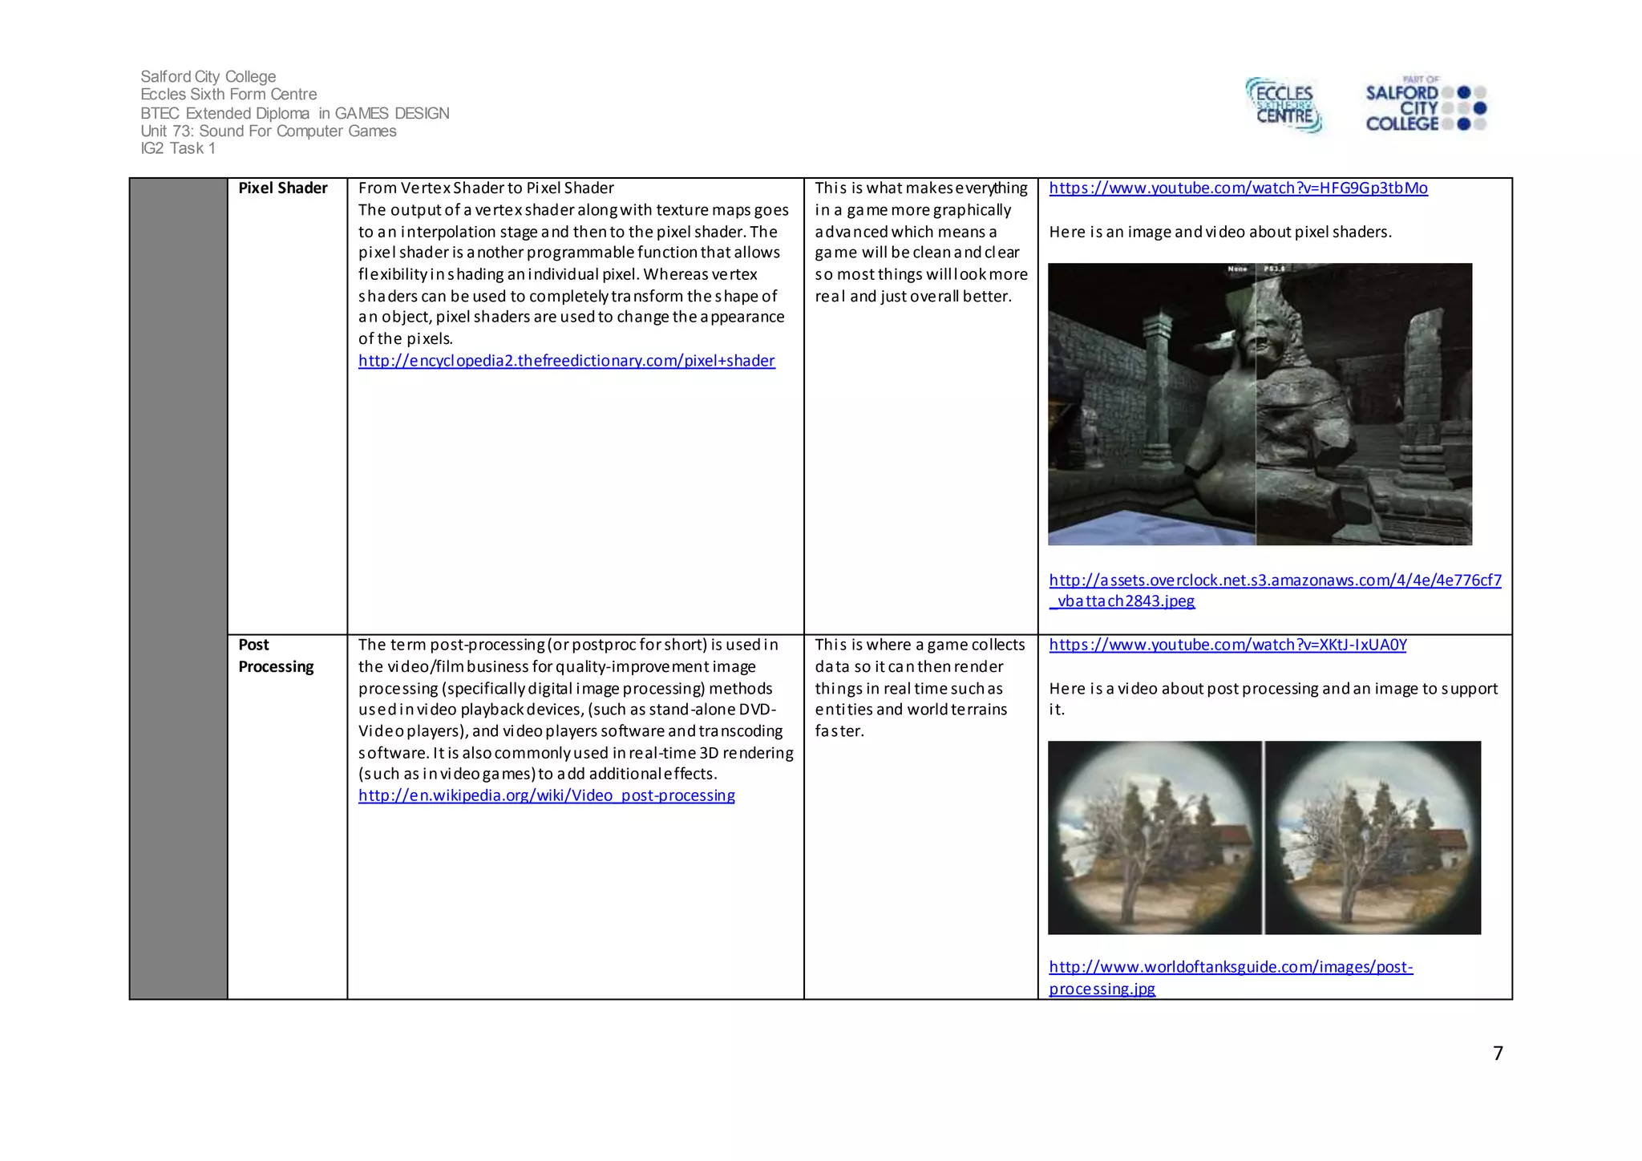1642x1161 pixels.
Task: Open the XKtJ-IxUA0Y YouTube link
Action: point(1227,645)
